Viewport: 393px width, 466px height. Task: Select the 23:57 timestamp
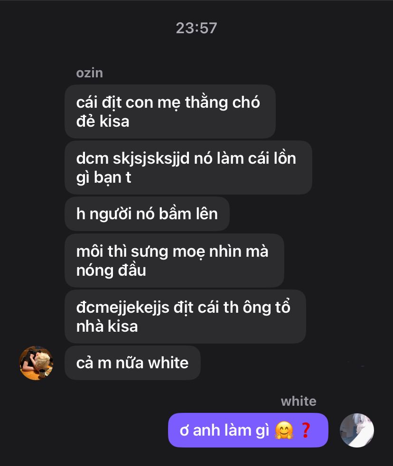196,28
